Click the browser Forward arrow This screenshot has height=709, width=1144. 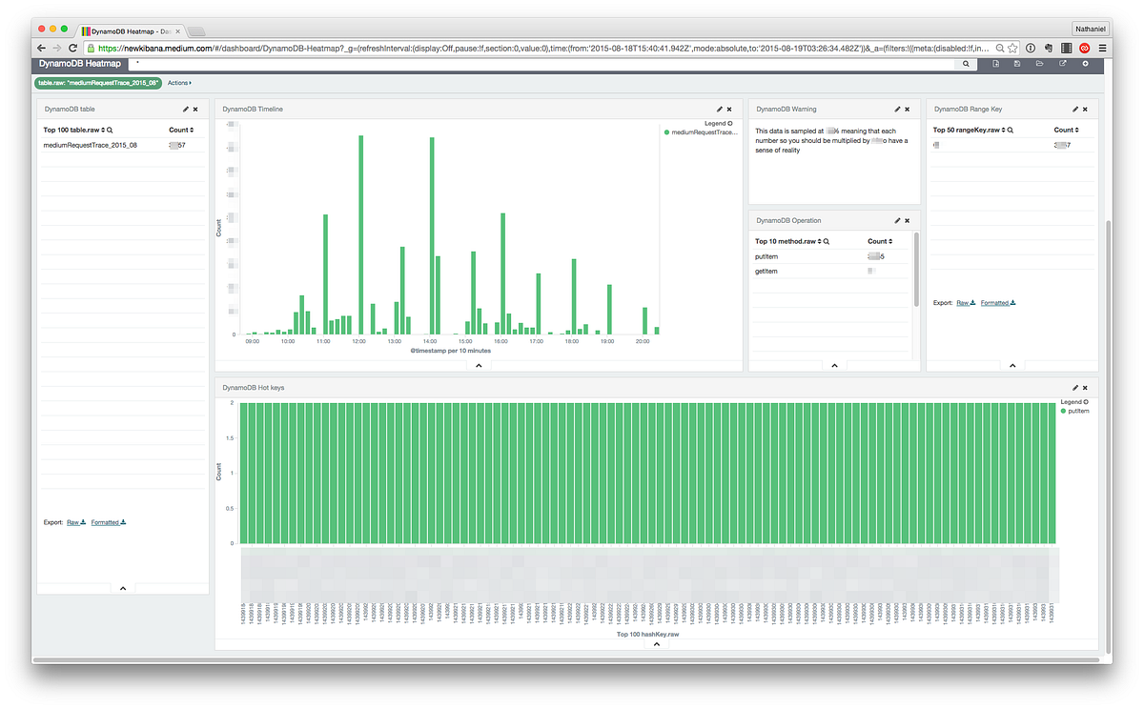(57, 48)
